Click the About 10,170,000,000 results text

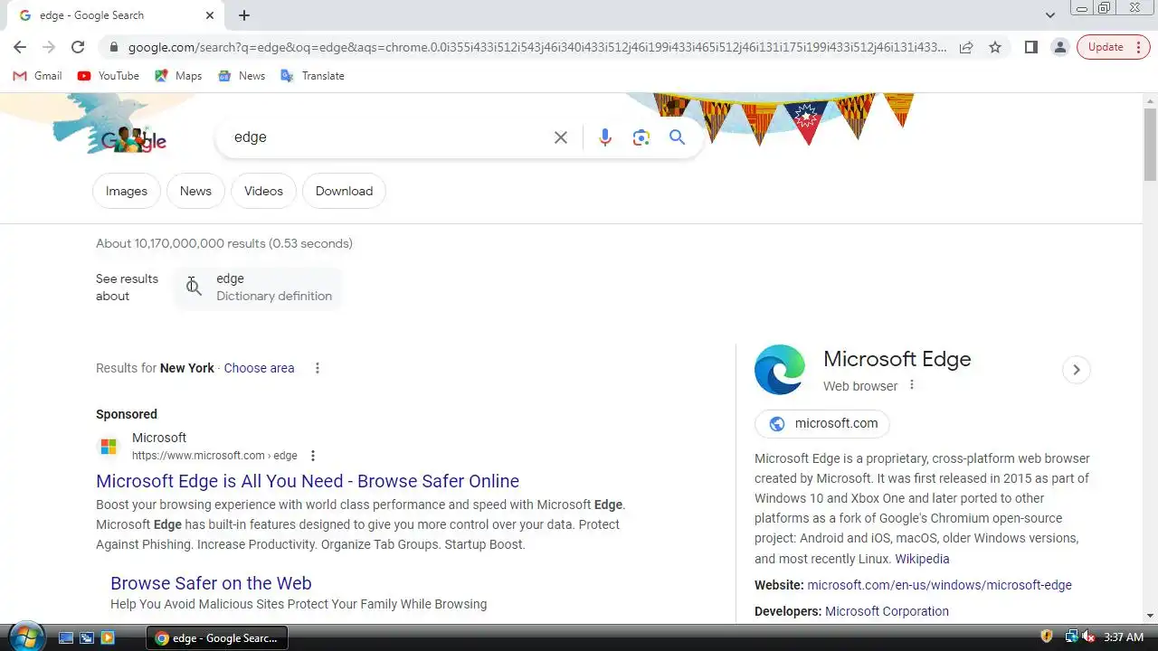click(224, 243)
